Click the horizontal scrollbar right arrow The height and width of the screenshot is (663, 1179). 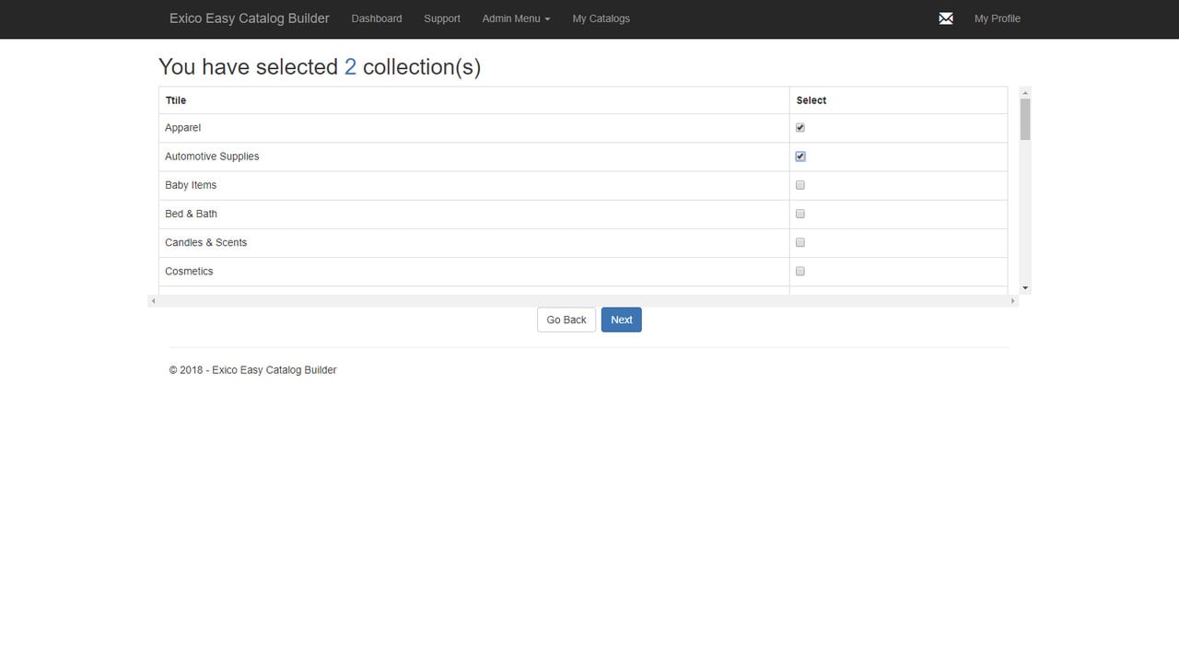coord(1013,301)
